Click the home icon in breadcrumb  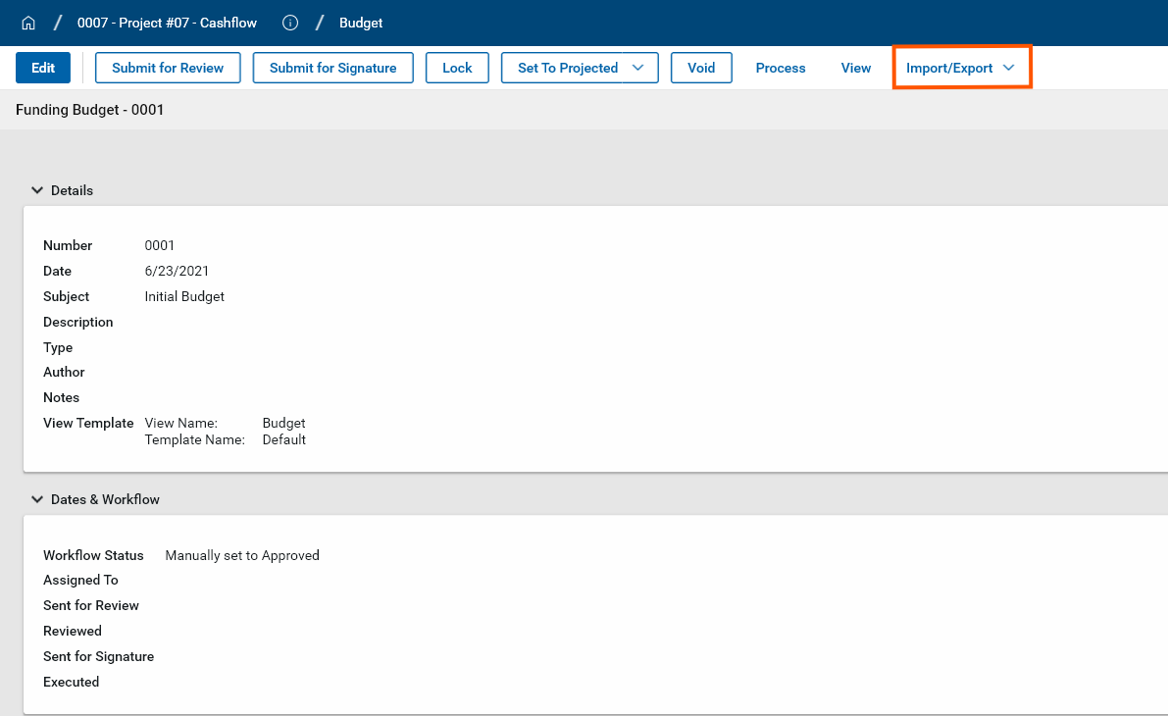pos(28,23)
